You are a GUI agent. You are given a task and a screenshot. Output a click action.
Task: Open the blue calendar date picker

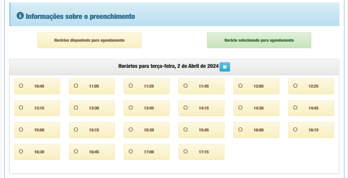(x=224, y=67)
